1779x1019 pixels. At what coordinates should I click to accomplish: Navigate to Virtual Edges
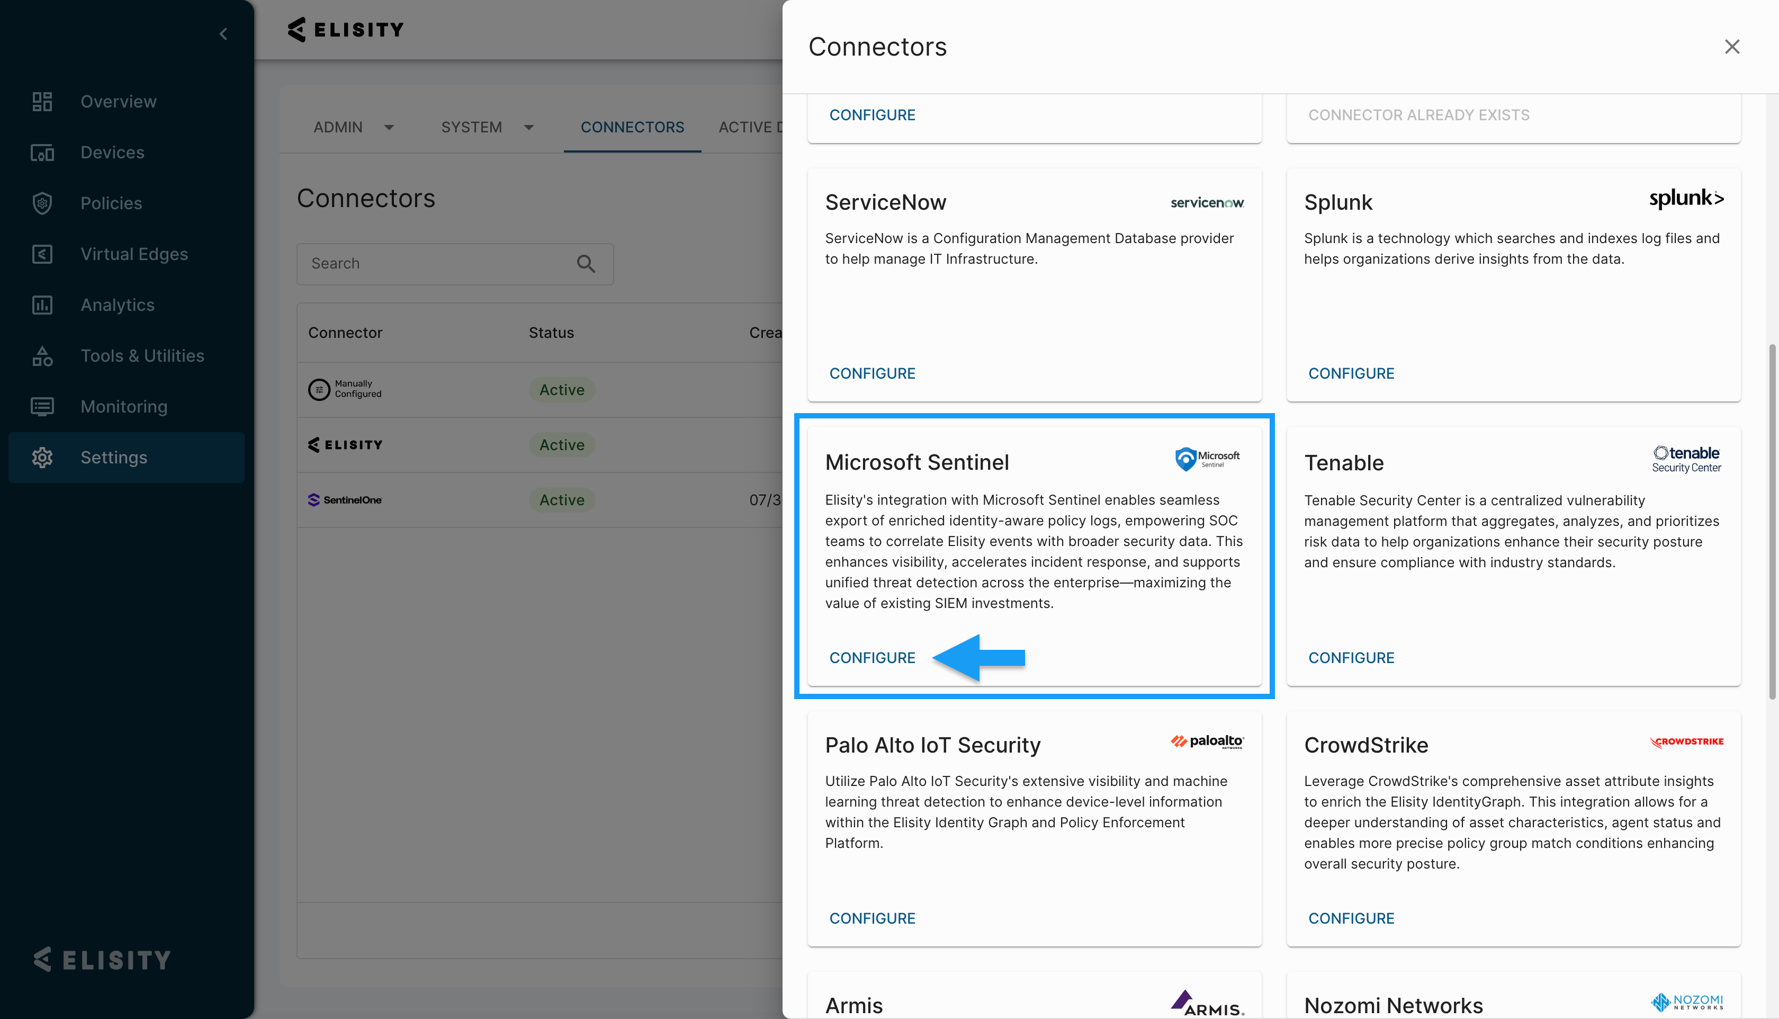pos(126,254)
